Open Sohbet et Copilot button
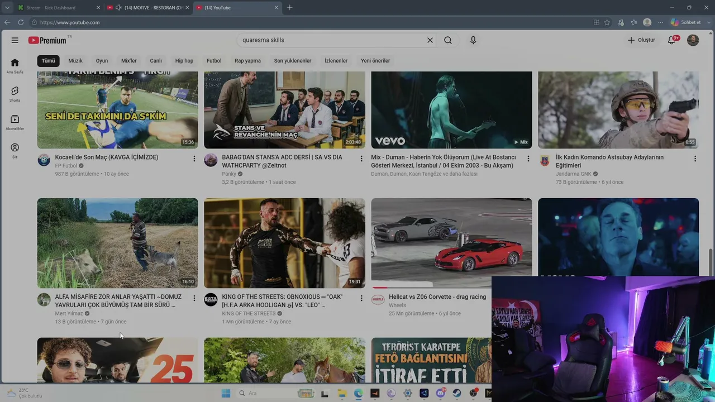The image size is (715, 402). (x=685, y=22)
